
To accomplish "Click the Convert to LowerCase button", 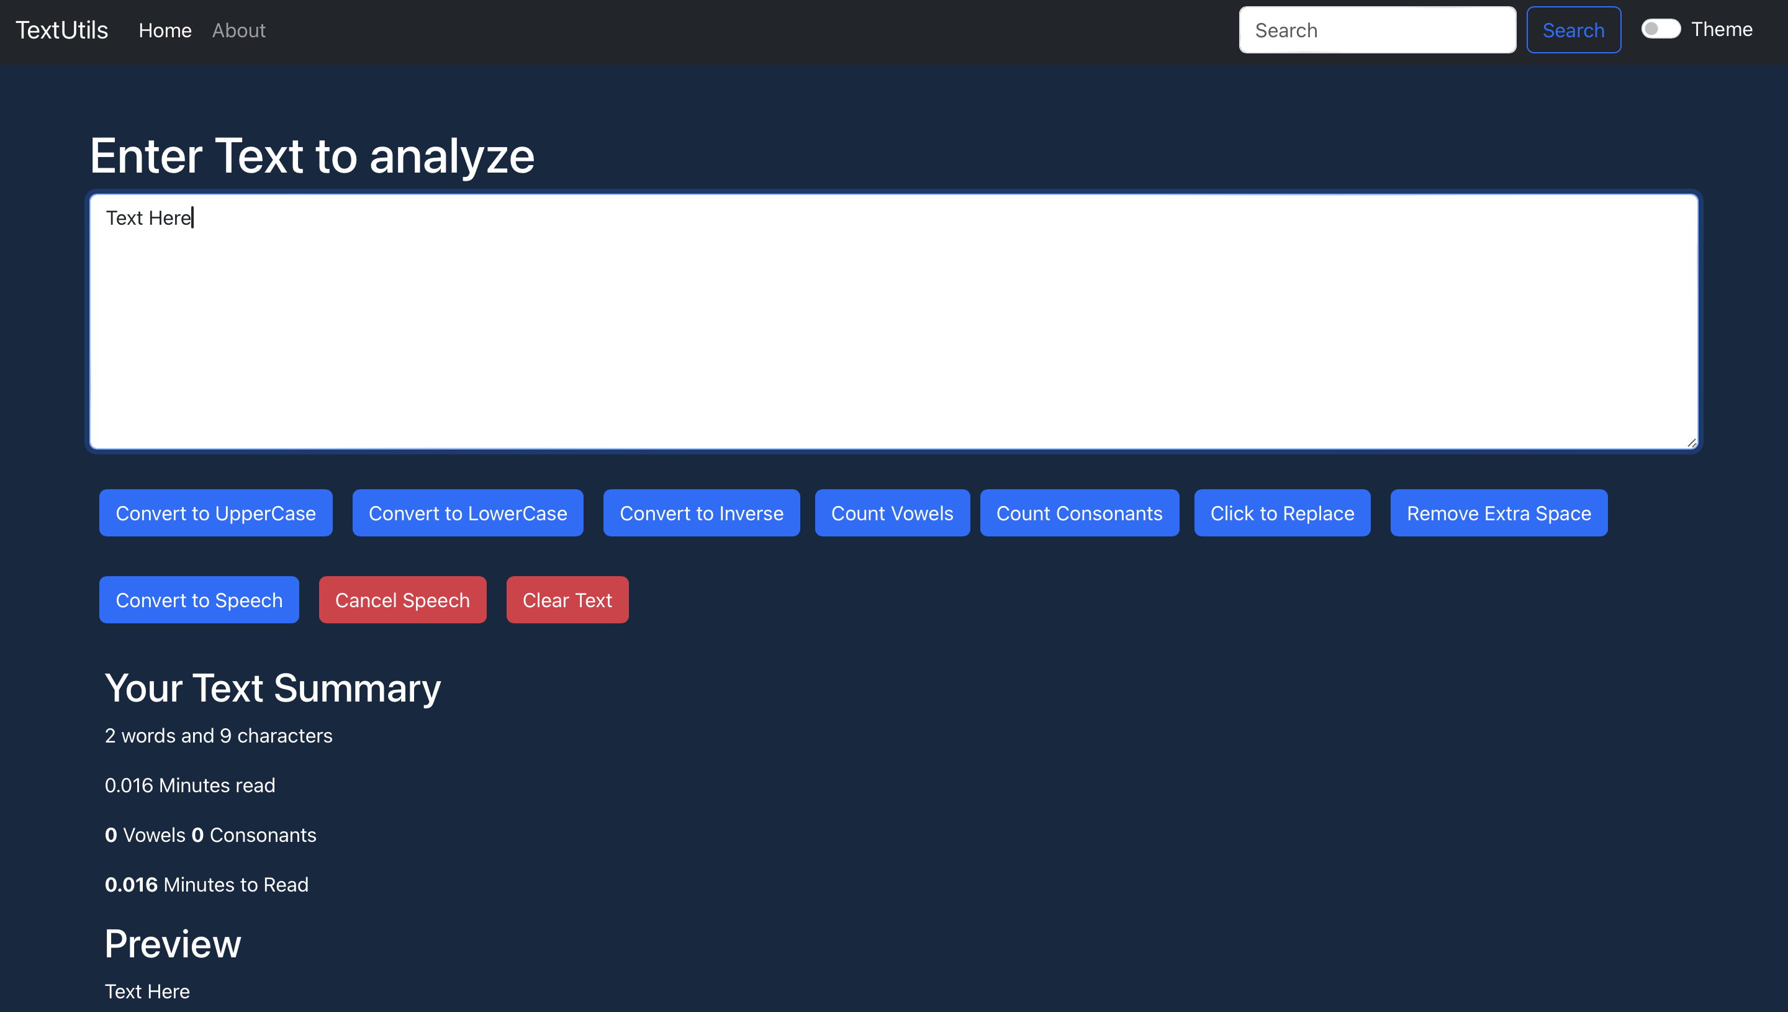I will tap(468, 512).
